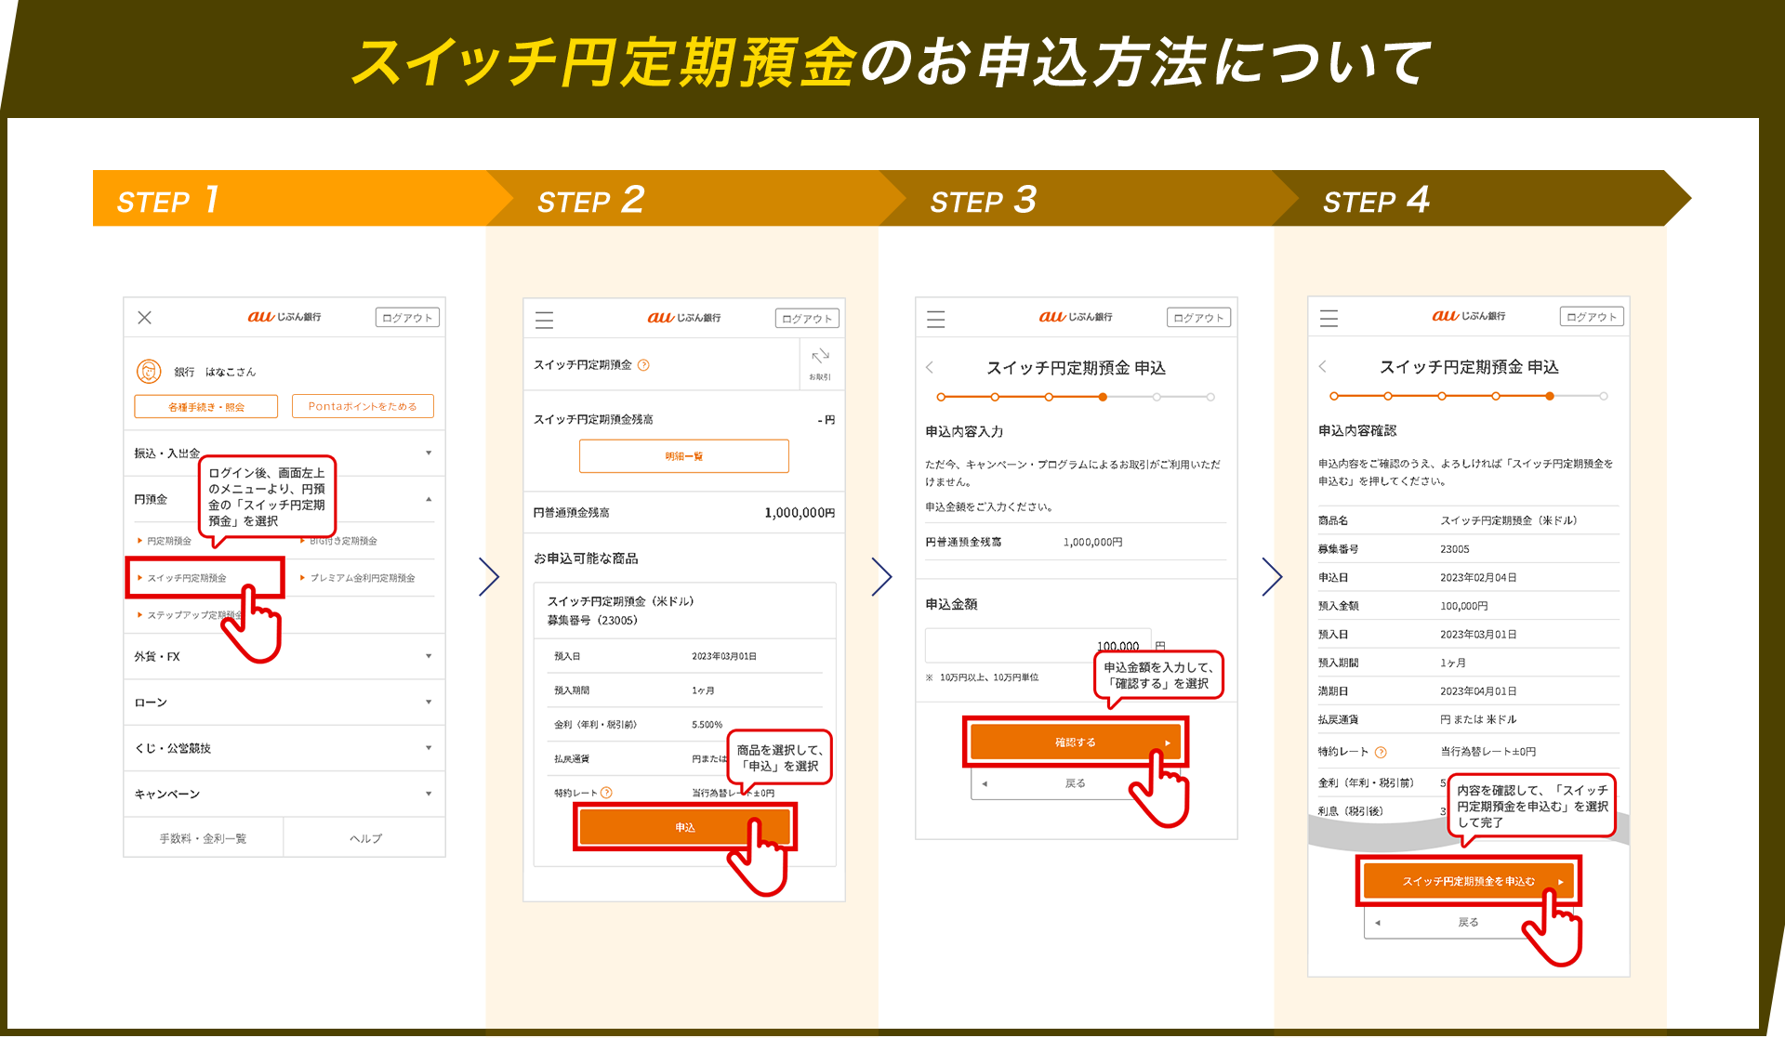Open the hamburger menu in STEP 4 screen
The height and width of the screenshot is (1038, 1785).
[1329, 319]
